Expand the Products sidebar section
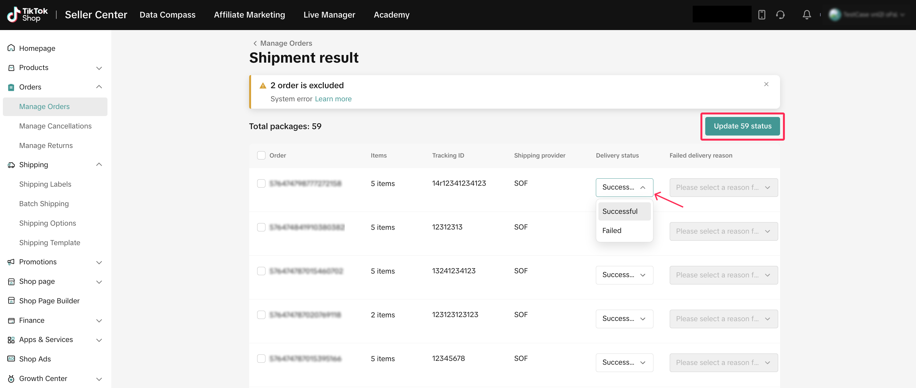Screen dimensions: 916x388 [99, 68]
